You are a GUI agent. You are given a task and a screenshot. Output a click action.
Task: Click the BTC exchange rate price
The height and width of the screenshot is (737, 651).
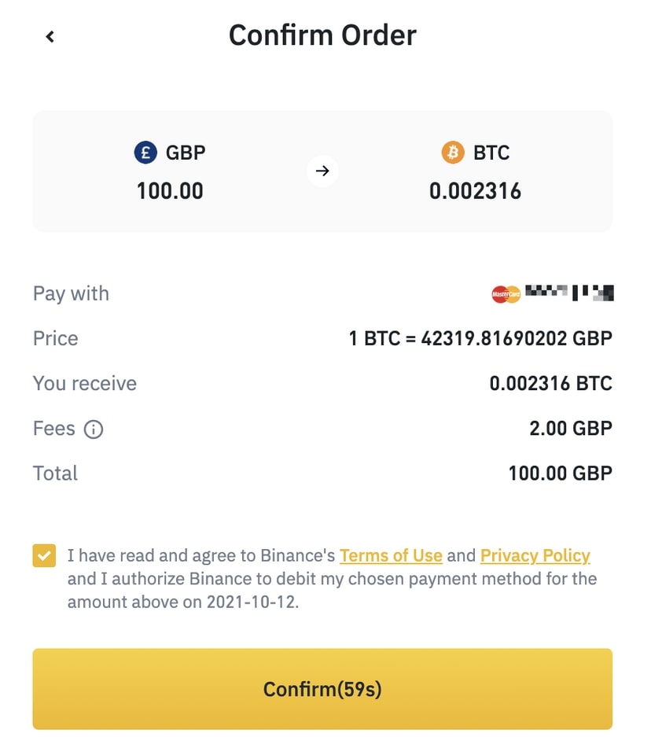point(481,338)
